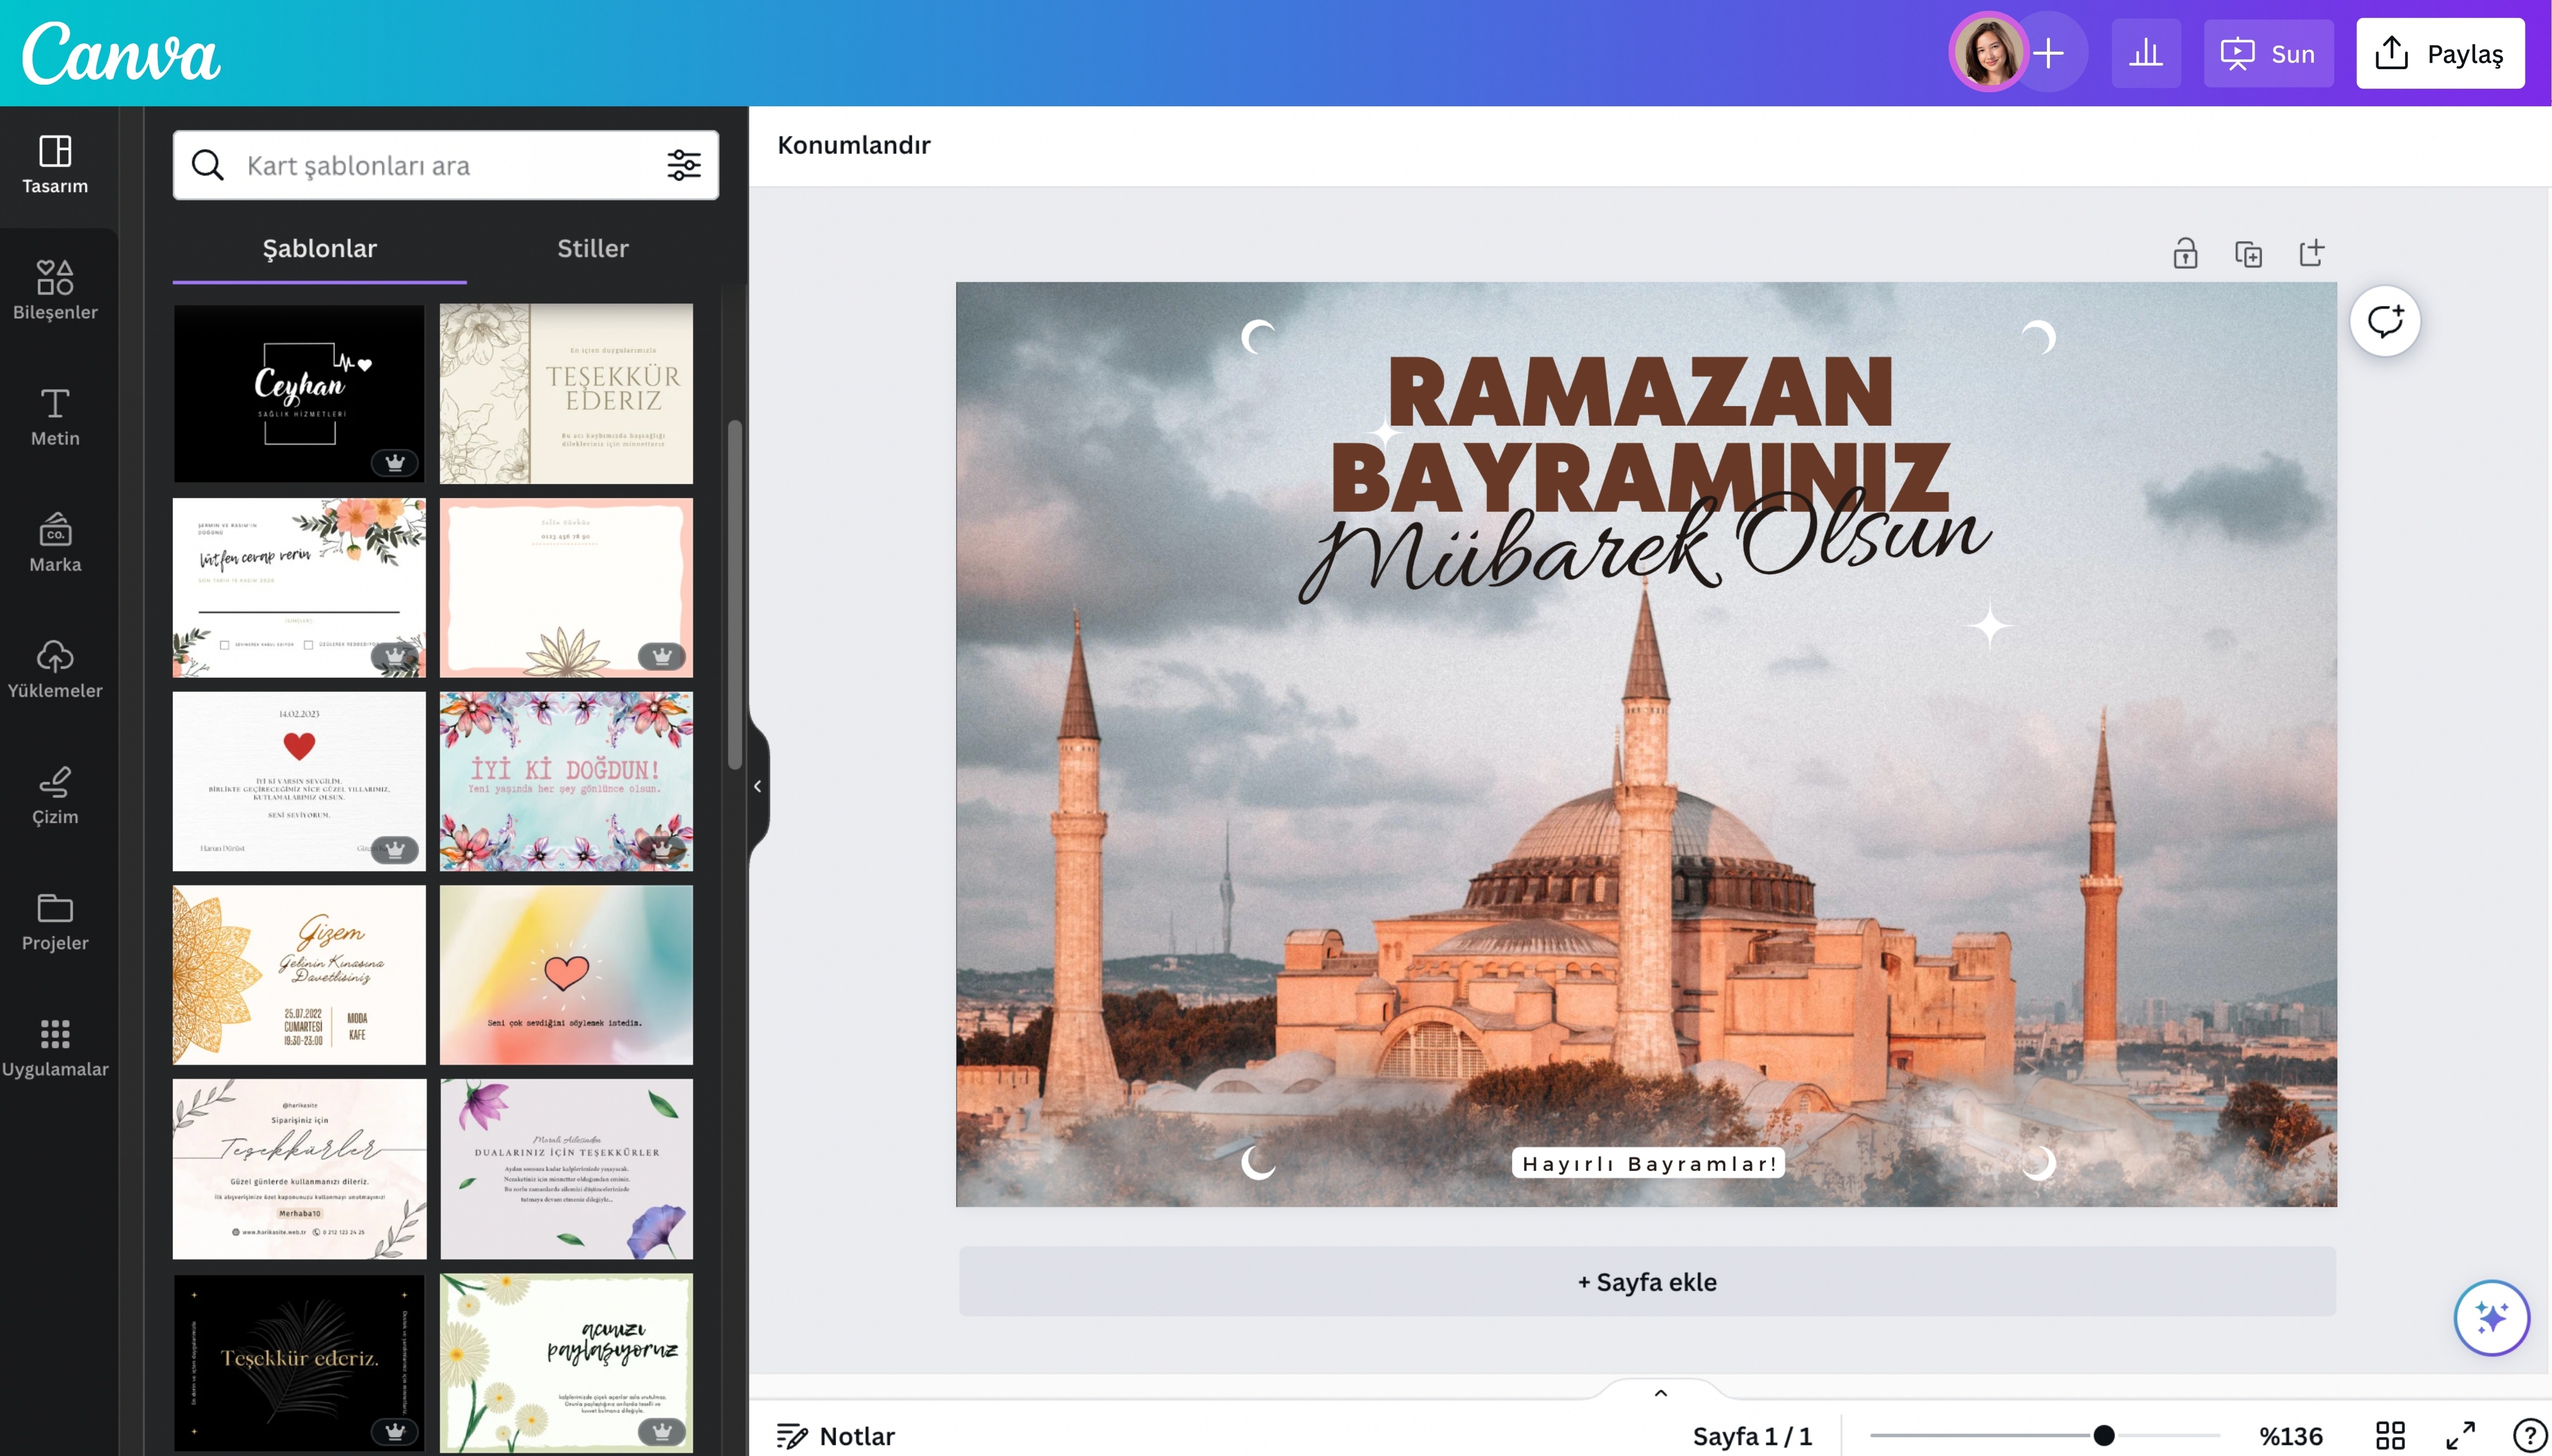Click + Sayfa ekle button
The height and width of the screenshot is (1456, 2552).
click(1647, 1281)
